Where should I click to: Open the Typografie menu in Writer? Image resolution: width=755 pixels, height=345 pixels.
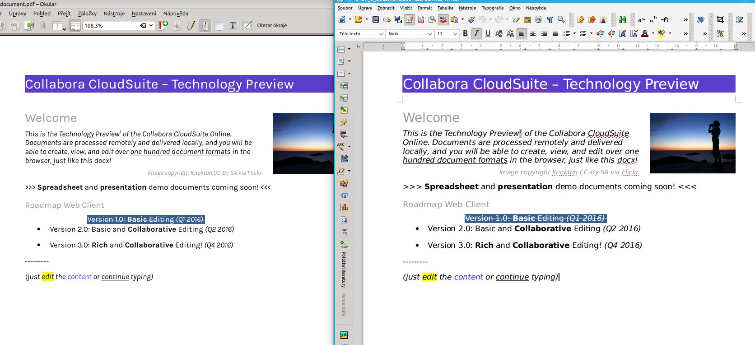493,8
